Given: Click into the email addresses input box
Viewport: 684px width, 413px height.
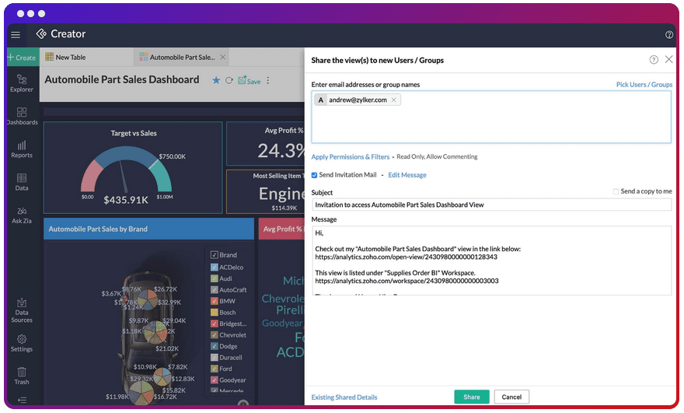Looking at the screenshot, I should (x=491, y=117).
